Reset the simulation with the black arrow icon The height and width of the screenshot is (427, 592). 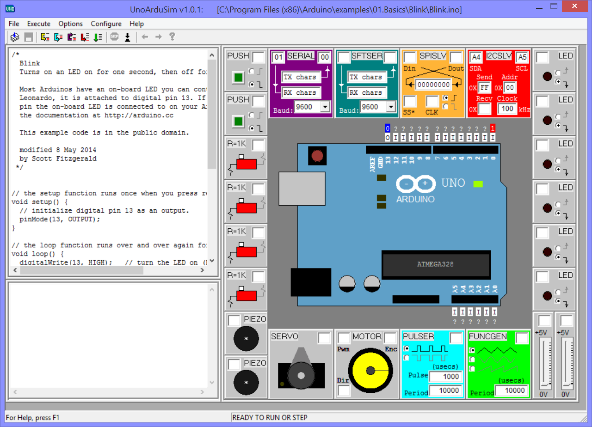128,37
